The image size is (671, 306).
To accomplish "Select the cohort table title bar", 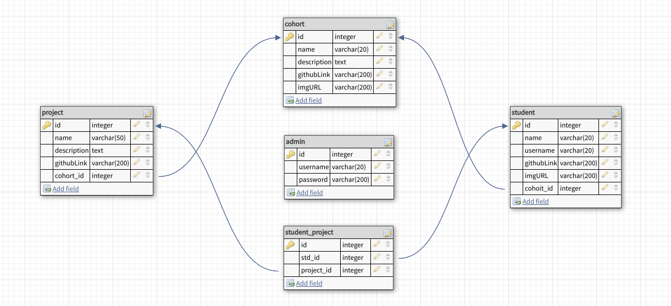I will click(340, 24).
